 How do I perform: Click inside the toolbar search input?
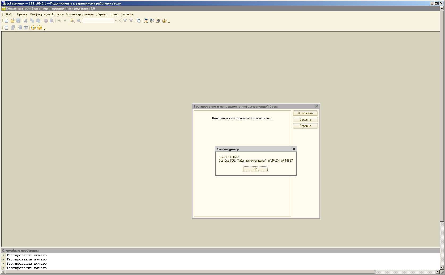(98, 21)
